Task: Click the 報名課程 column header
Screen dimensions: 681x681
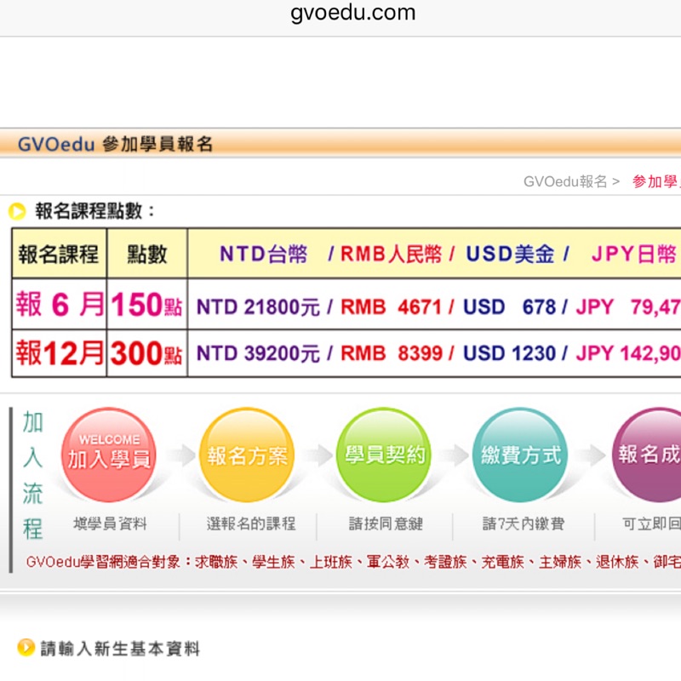Action: [x=59, y=254]
